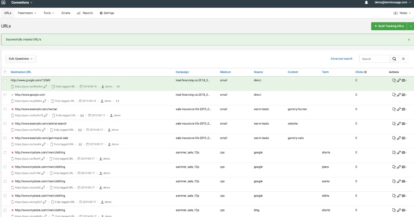The image size is (414, 217).
Task: Dismiss the success message banner
Action: (409, 40)
